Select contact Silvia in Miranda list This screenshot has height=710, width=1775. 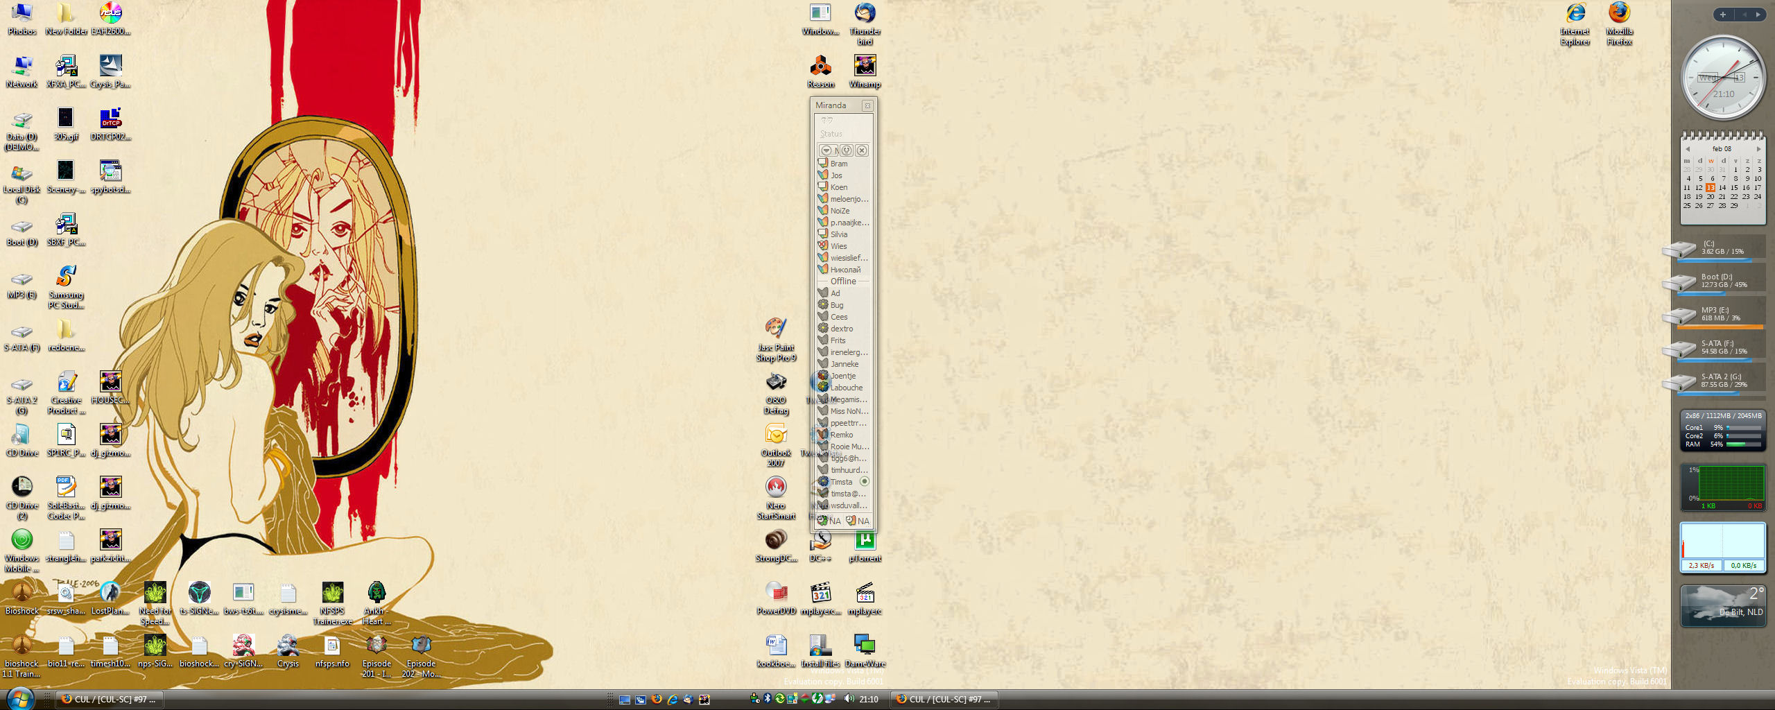(843, 234)
